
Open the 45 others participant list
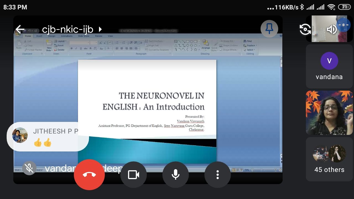coord(329,159)
